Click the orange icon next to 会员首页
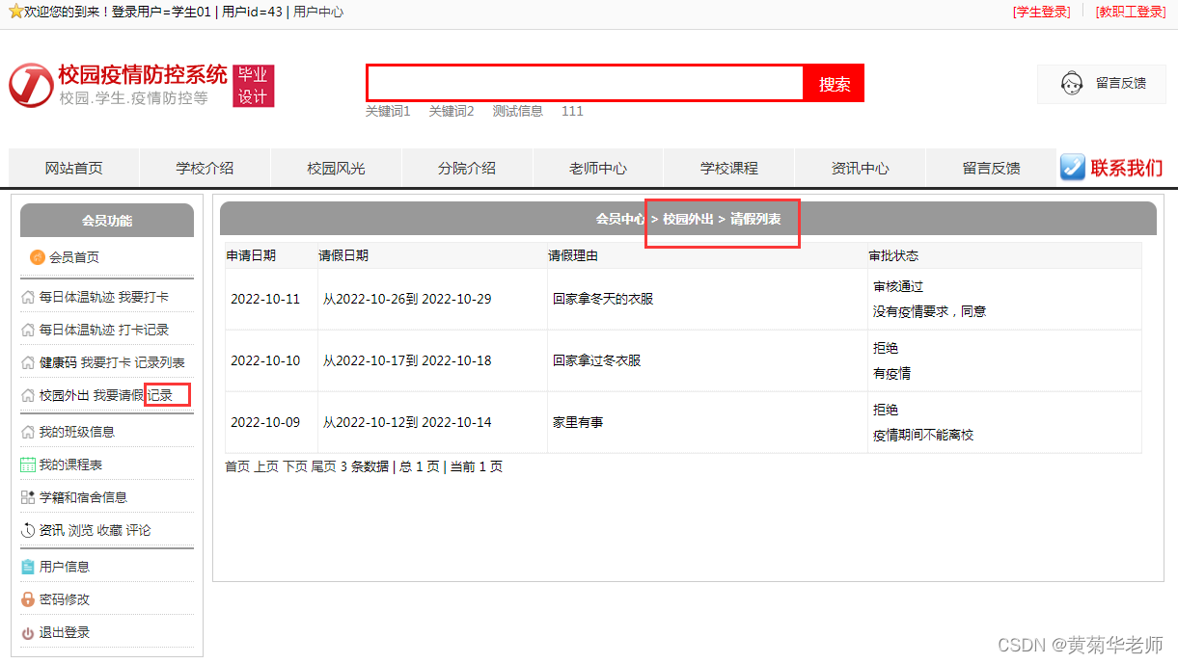The height and width of the screenshot is (664, 1178). click(x=38, y=256)
